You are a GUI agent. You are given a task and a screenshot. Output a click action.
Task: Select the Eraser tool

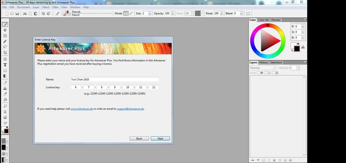5,83
